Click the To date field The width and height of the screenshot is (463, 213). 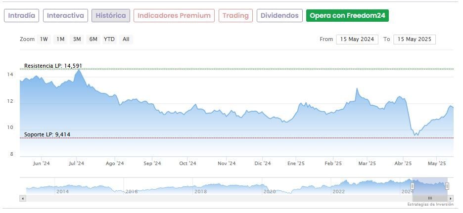point(415,40)
